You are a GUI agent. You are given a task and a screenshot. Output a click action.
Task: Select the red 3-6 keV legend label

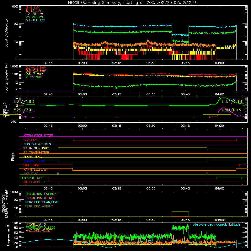tap(32, 8)
